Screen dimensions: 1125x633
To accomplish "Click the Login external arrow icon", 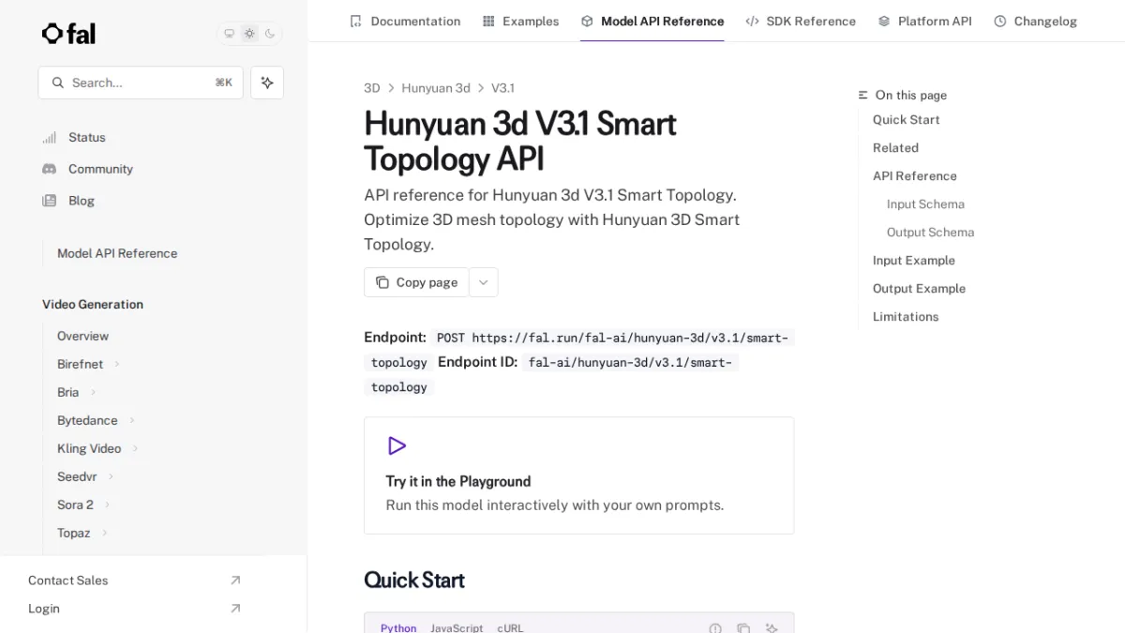I will (235, 609).
